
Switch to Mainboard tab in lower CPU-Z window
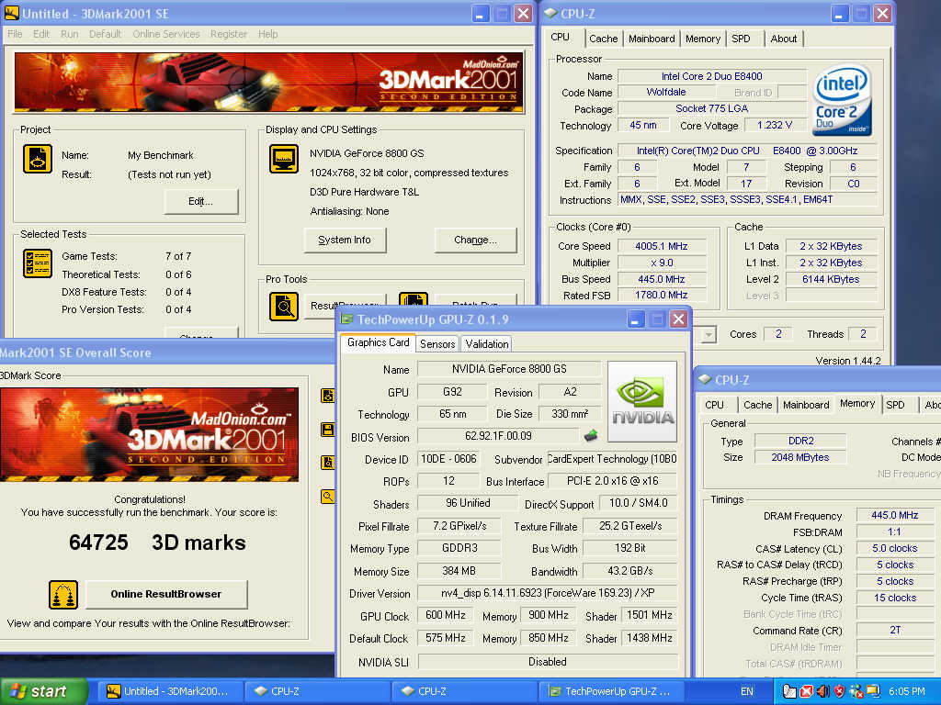pos(806,405)
